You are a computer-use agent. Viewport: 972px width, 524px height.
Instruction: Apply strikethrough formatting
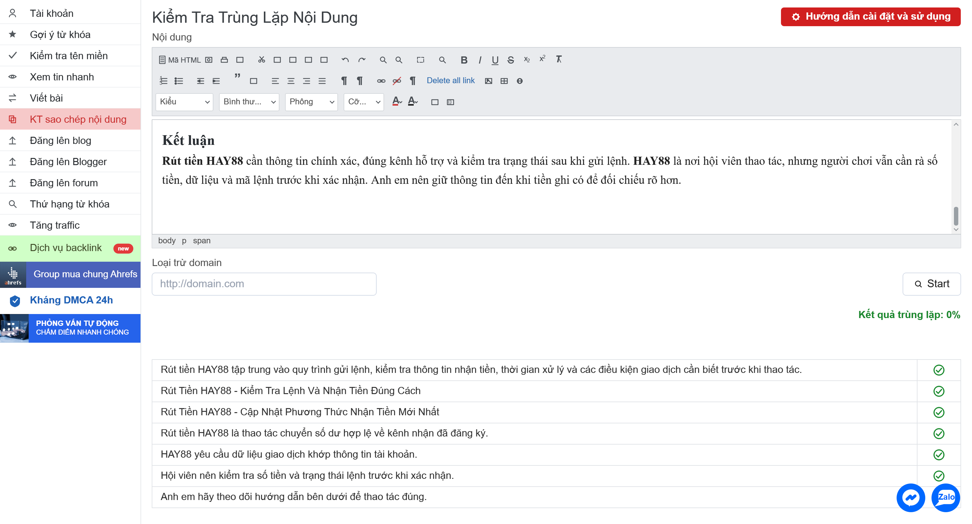pos(511,60)
